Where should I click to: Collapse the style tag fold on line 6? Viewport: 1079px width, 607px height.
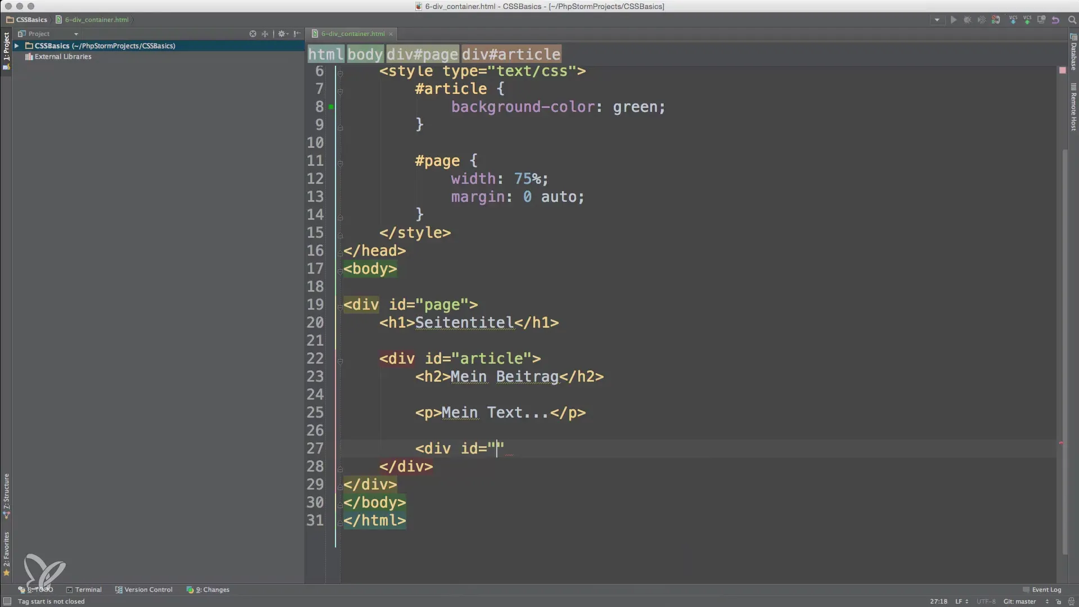[340, 74]
